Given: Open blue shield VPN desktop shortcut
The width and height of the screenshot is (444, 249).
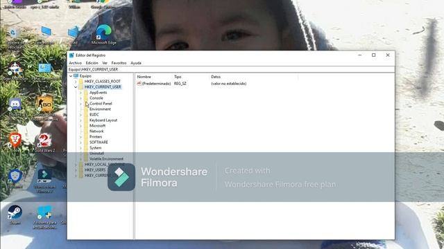Looking at the screenshot, I should [x=15, y=178].
